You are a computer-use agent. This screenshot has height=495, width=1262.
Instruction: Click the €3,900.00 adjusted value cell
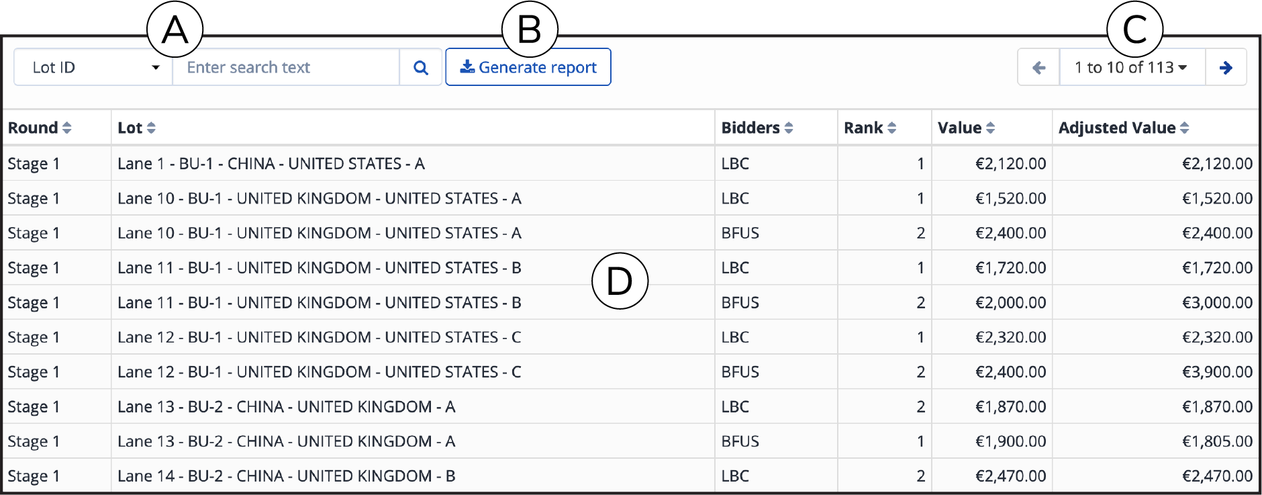(1155, 371)
